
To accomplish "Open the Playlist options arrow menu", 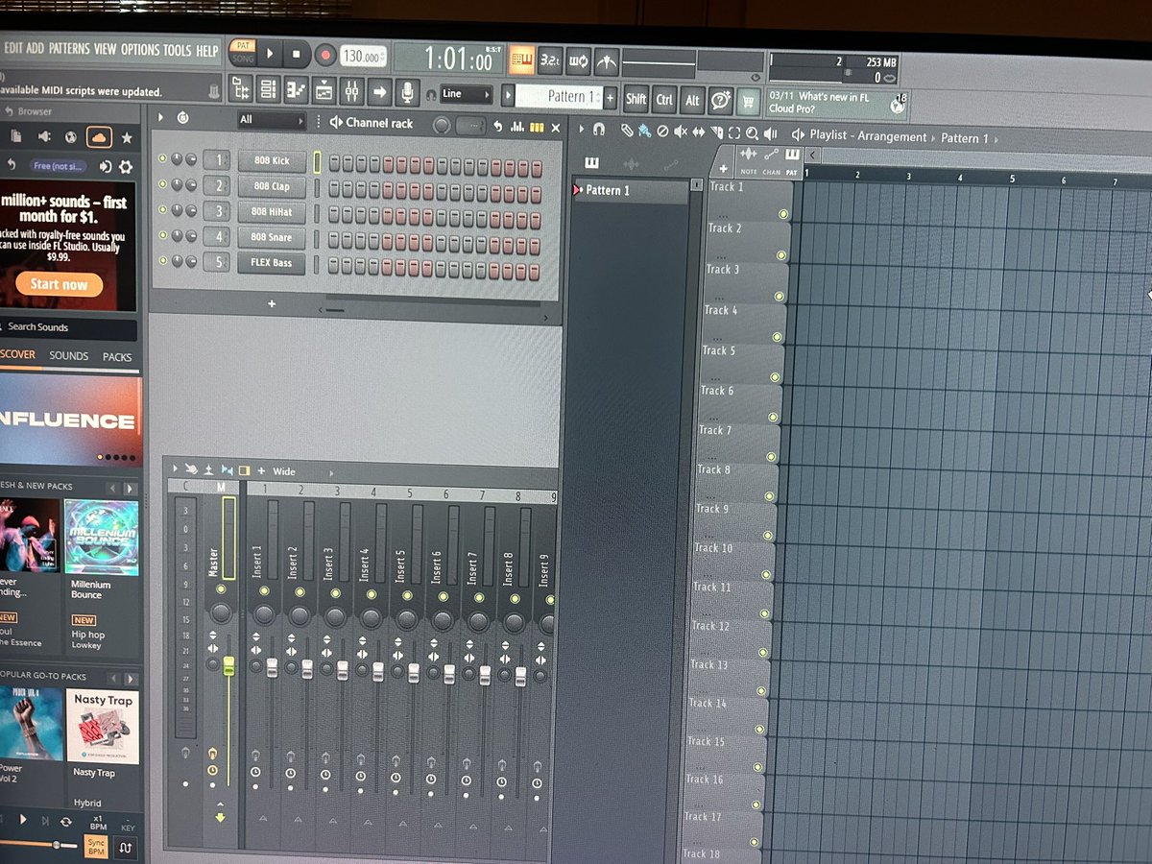I will [x=582, y=129].
